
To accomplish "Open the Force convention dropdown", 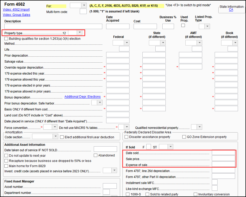I will (x=54, y=127).
